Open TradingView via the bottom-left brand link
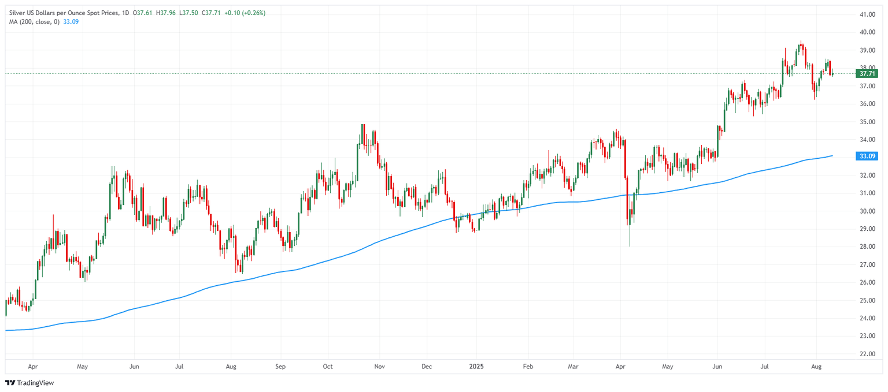 point(35,383)
